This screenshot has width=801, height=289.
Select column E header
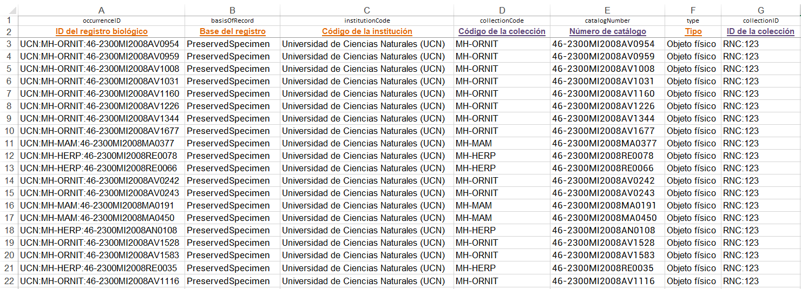[x=607, y=10]
